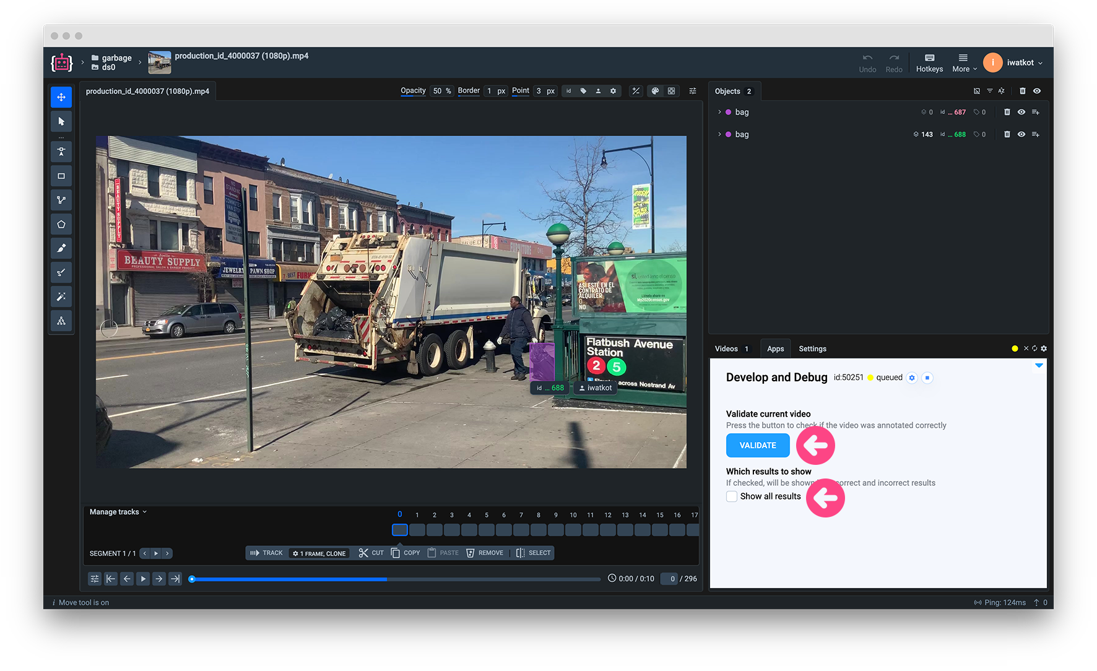Select timeline frame 5
The width and height of the screenshot is (1097, 671).
(487, 530)
